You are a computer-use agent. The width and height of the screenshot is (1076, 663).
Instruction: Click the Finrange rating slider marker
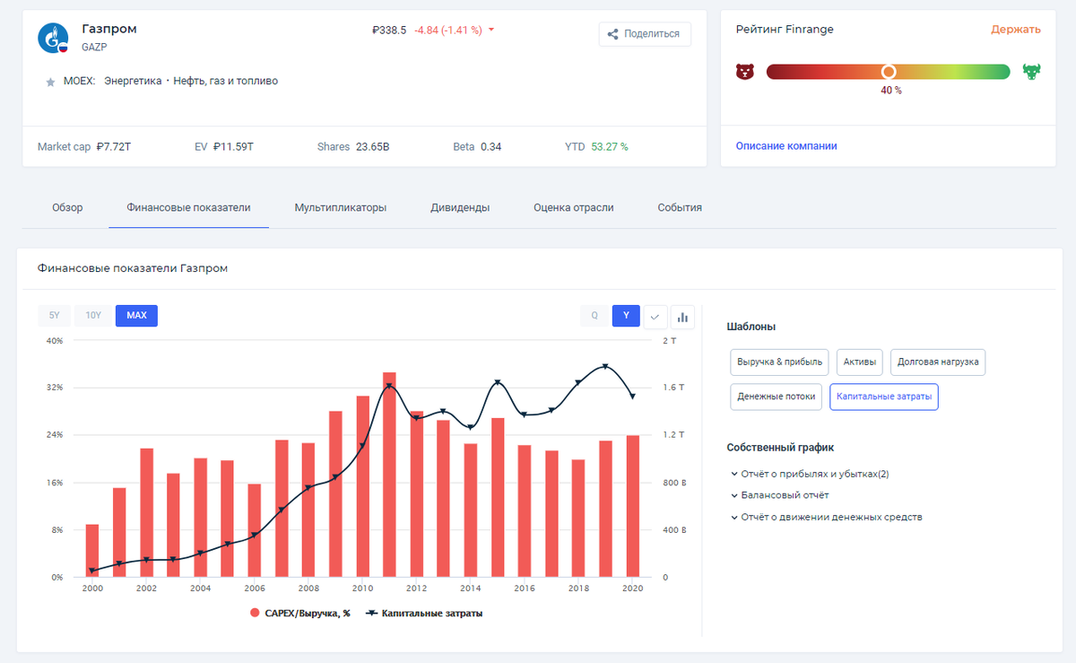888,72
